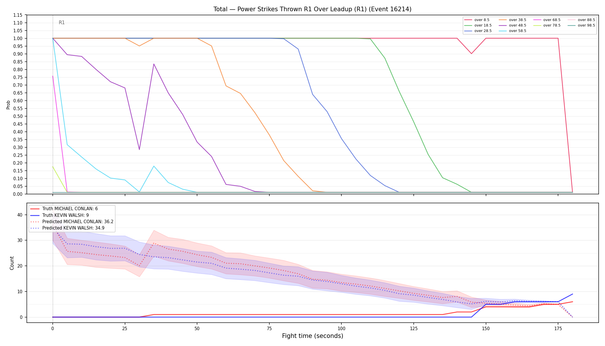Click the x-axis tick label '150'
The width and height of the screenshot is (605, 346).
pyautogui.click(x=486, y=328)
